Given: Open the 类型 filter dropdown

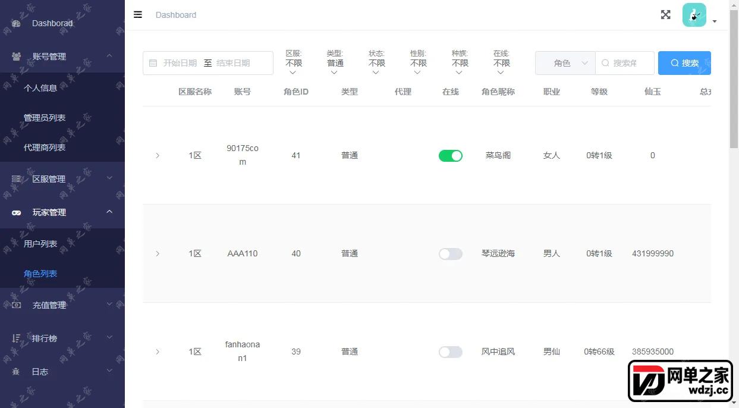Looking at the screenshot, I should (x=335, y=63).
